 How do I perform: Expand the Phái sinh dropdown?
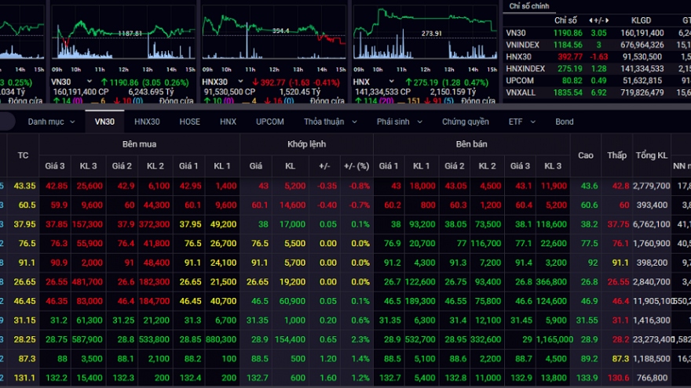click(399, 121)
